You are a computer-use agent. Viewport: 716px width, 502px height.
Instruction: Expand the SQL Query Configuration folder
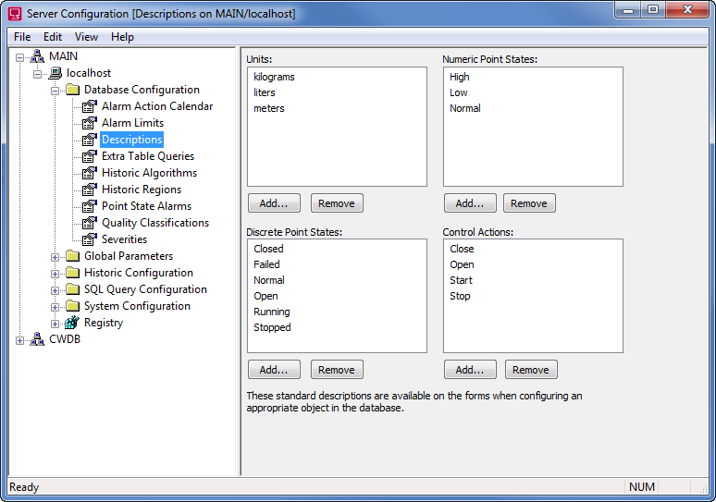click(x=56, y=289)
